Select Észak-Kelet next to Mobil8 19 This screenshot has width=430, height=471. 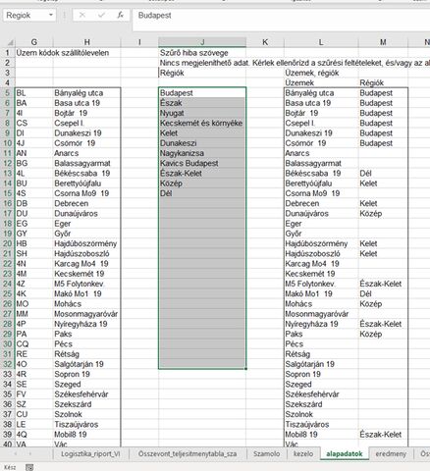[x=383, y=435]
